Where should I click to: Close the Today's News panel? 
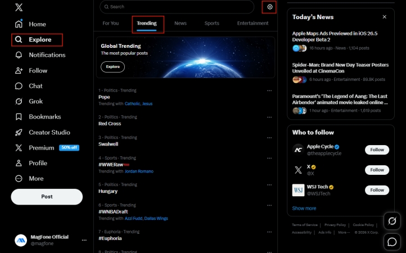tap(385, 17)
